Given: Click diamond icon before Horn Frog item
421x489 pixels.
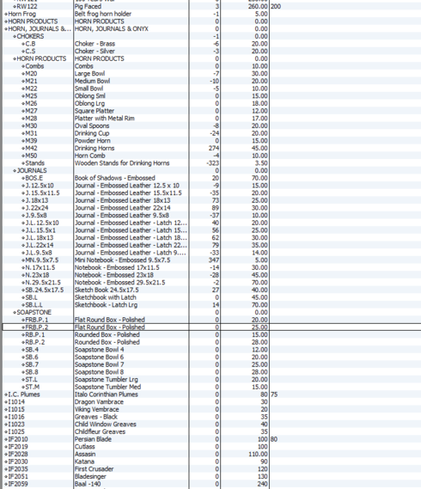Looking at the screenshot, I should (6, 14).
